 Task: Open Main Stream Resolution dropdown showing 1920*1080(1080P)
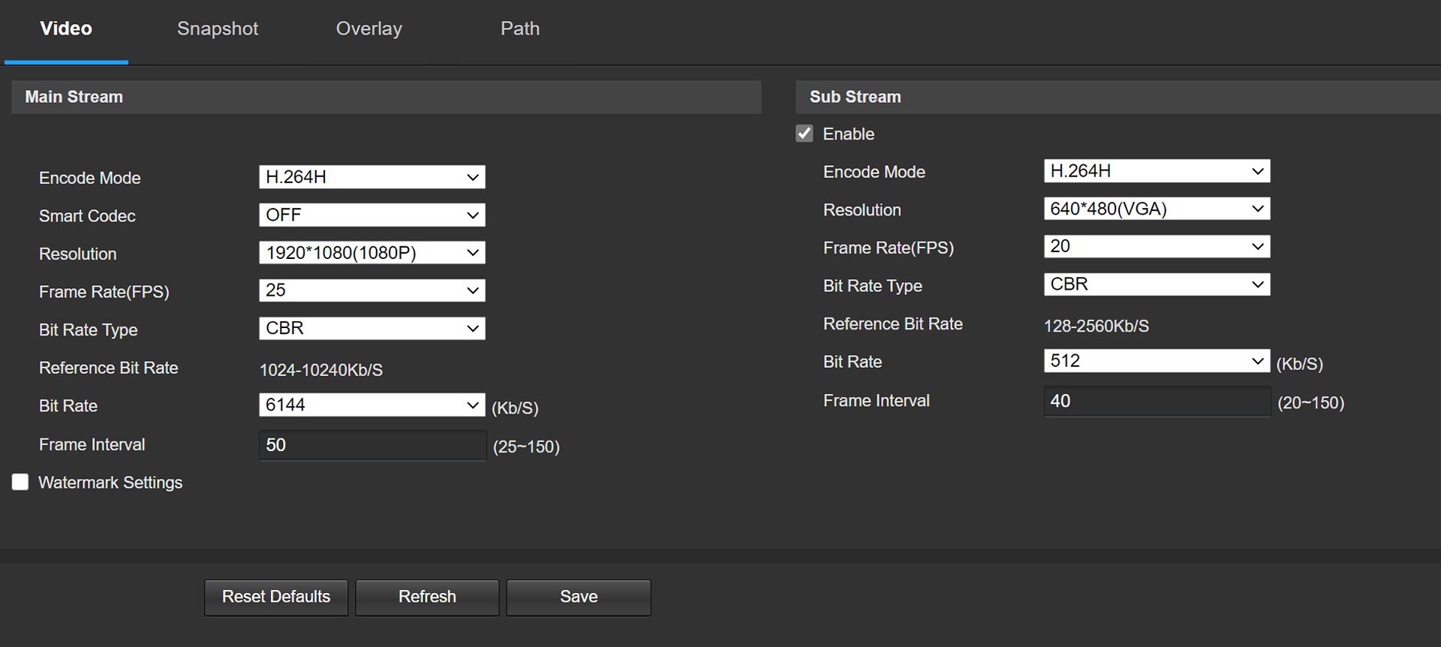[x=372, y=253]
